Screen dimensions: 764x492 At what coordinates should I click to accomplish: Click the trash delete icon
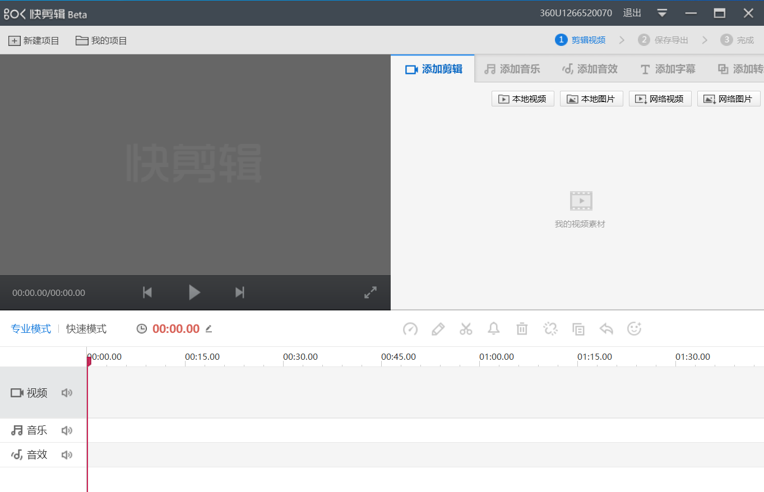click(x=522, y=329)
